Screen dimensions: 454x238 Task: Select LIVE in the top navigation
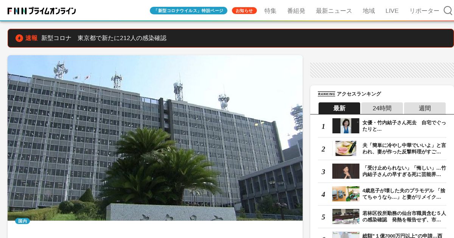[392, 11]
